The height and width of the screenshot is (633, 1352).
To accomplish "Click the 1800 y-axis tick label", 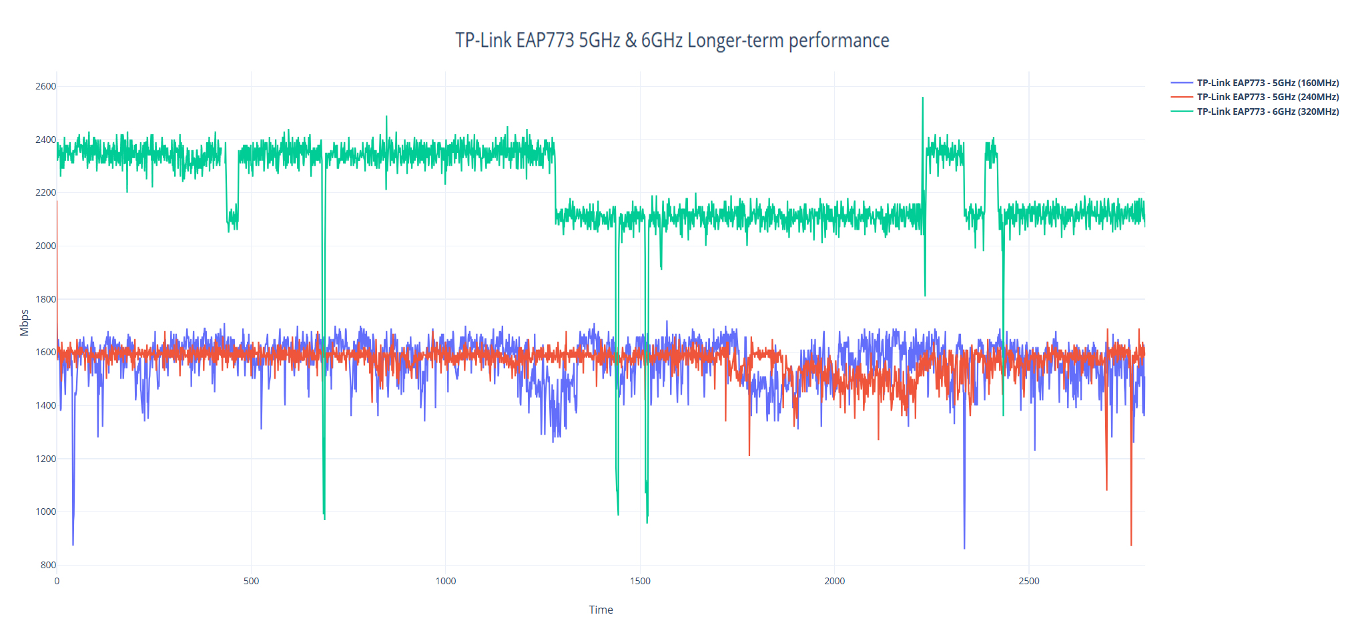I will tap(45, 299).
